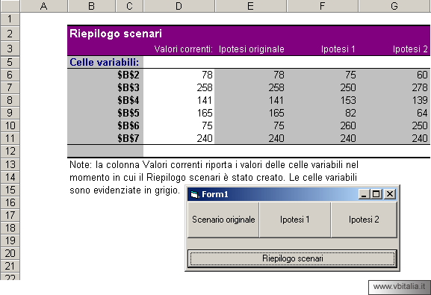This screenshot has width=431, height=295.
Task: Select row 16 header
Action: click(x=10, y=202)
